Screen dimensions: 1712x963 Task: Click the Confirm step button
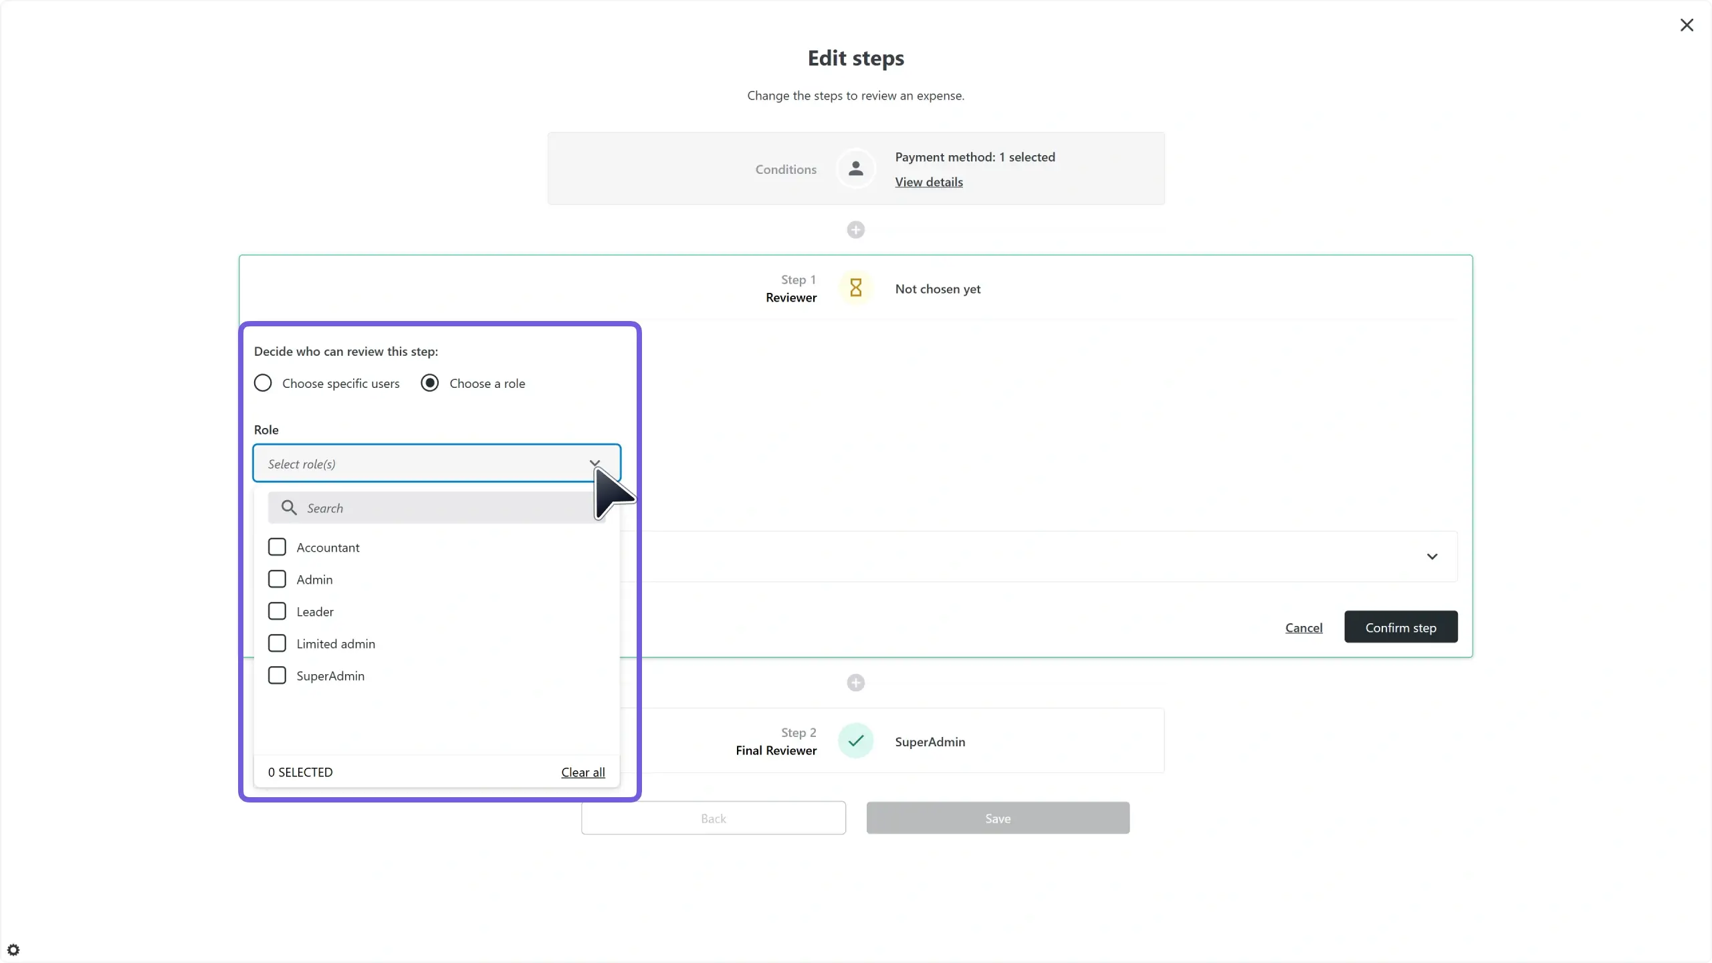coord(1400,627)
